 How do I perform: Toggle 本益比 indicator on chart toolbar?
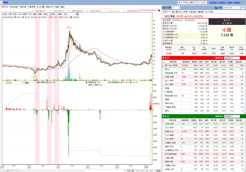pos(46,14)
